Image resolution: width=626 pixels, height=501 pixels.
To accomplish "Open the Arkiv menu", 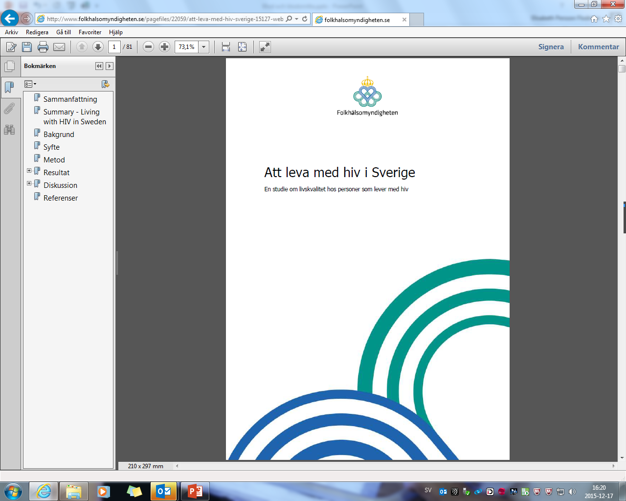I will [x=12, y=32].
